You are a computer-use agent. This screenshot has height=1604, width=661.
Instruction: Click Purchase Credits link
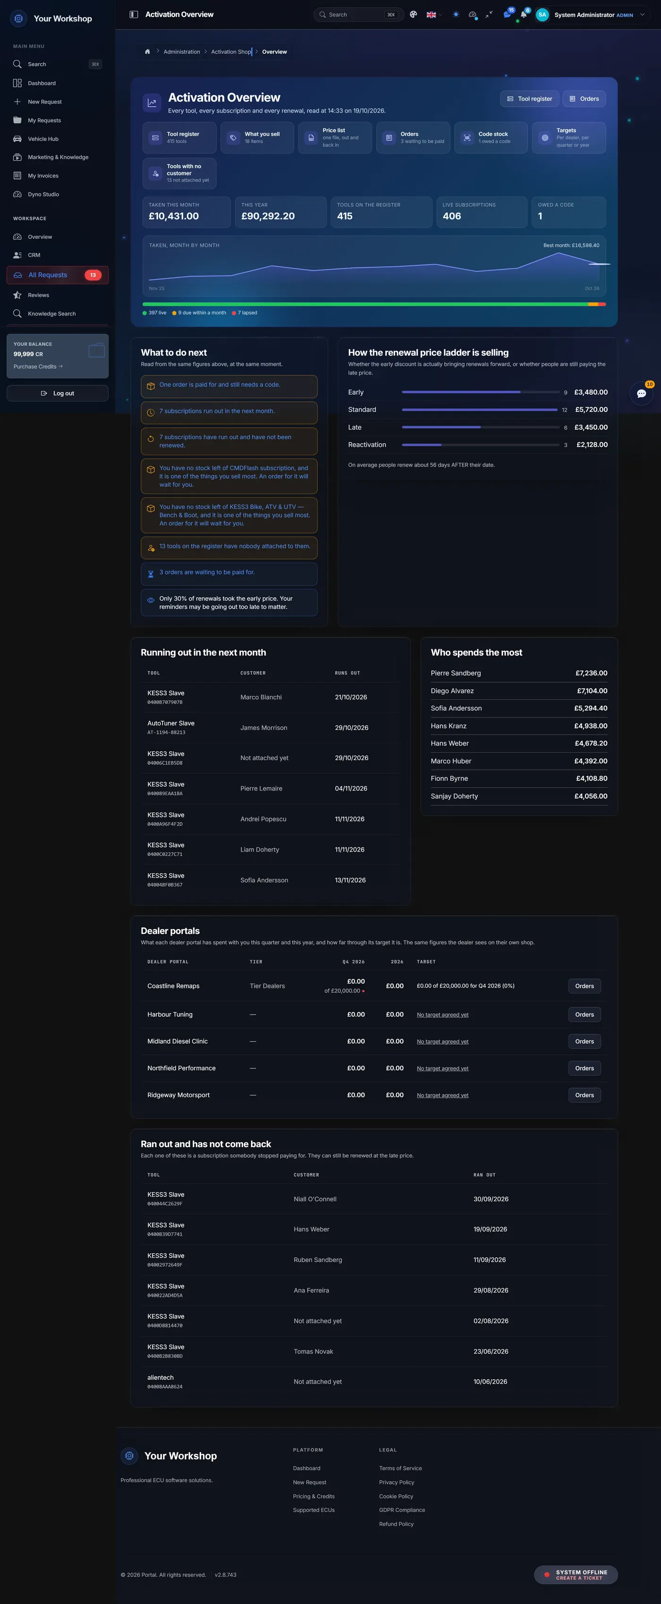click(38, 367)
